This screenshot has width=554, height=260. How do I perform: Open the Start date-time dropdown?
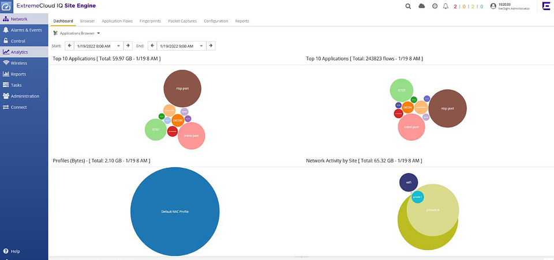pyautogui.click(x=119, y=46)
